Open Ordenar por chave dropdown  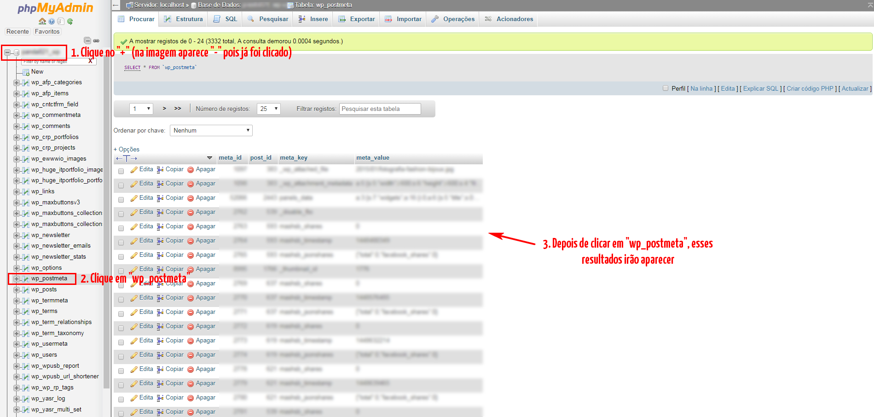211,130
